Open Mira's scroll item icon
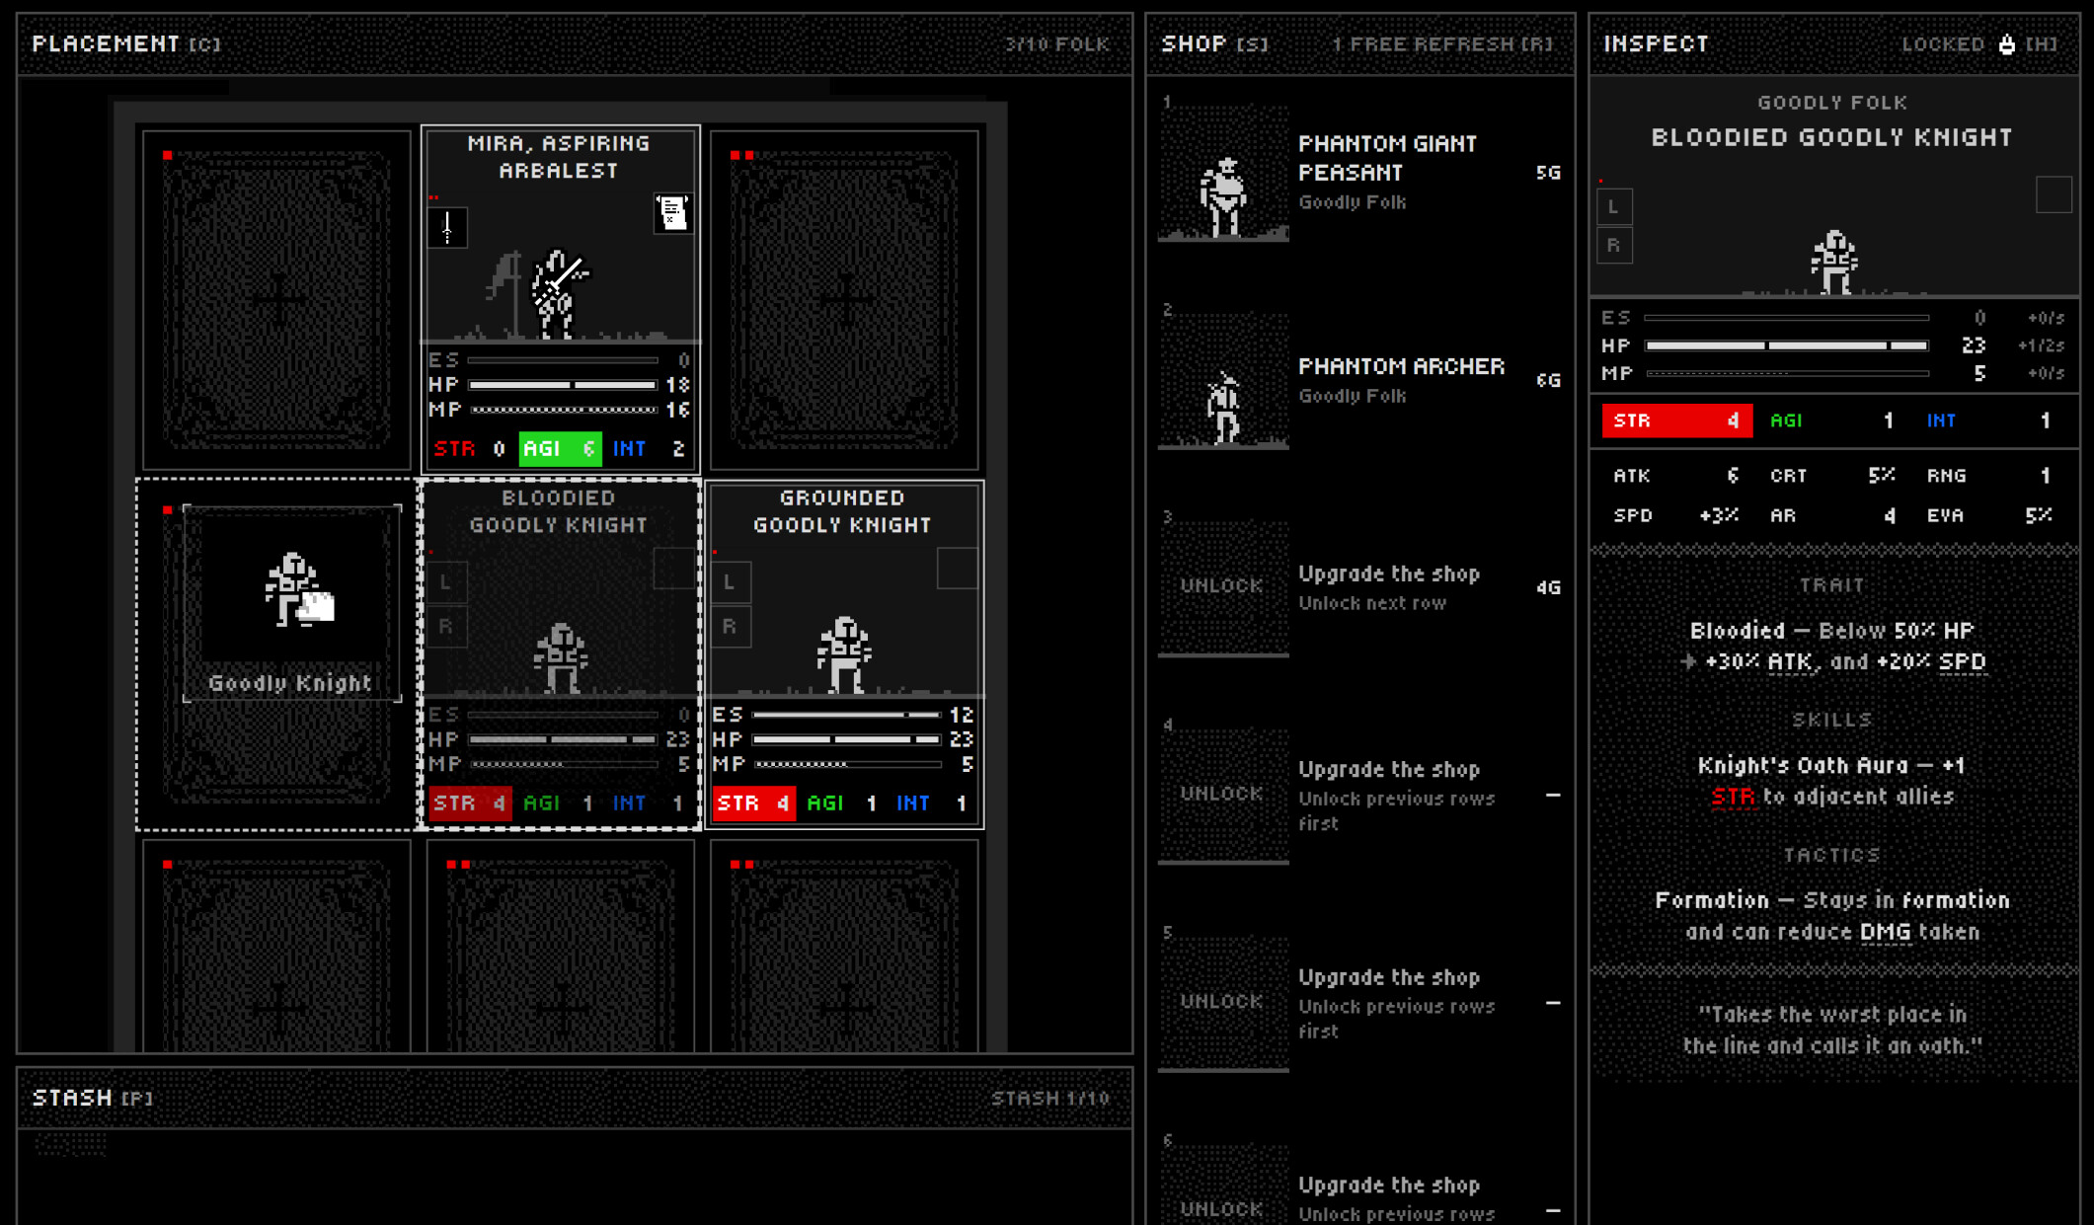This screenshot has height=1225, width=2094. 672,213
